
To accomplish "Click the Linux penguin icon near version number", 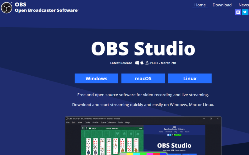I will pyautogui.click(x=147, y=63).
